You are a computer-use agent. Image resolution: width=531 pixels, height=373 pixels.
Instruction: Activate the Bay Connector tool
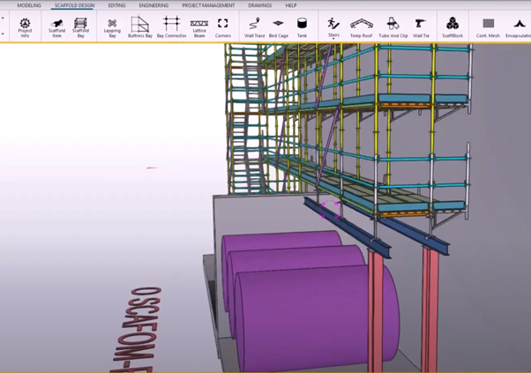(x=171, y=26)
